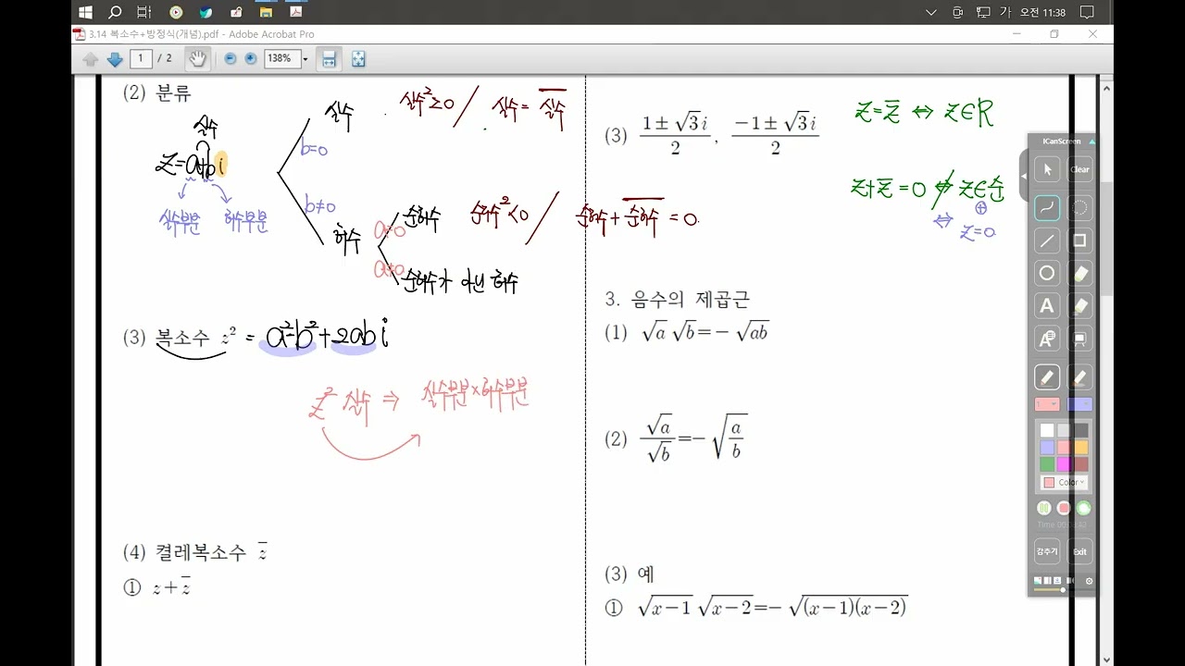Select the freehand curve pen tool
Image resolution: width=1185 pixels, height=666 pixels.
tap(1047, 208)
